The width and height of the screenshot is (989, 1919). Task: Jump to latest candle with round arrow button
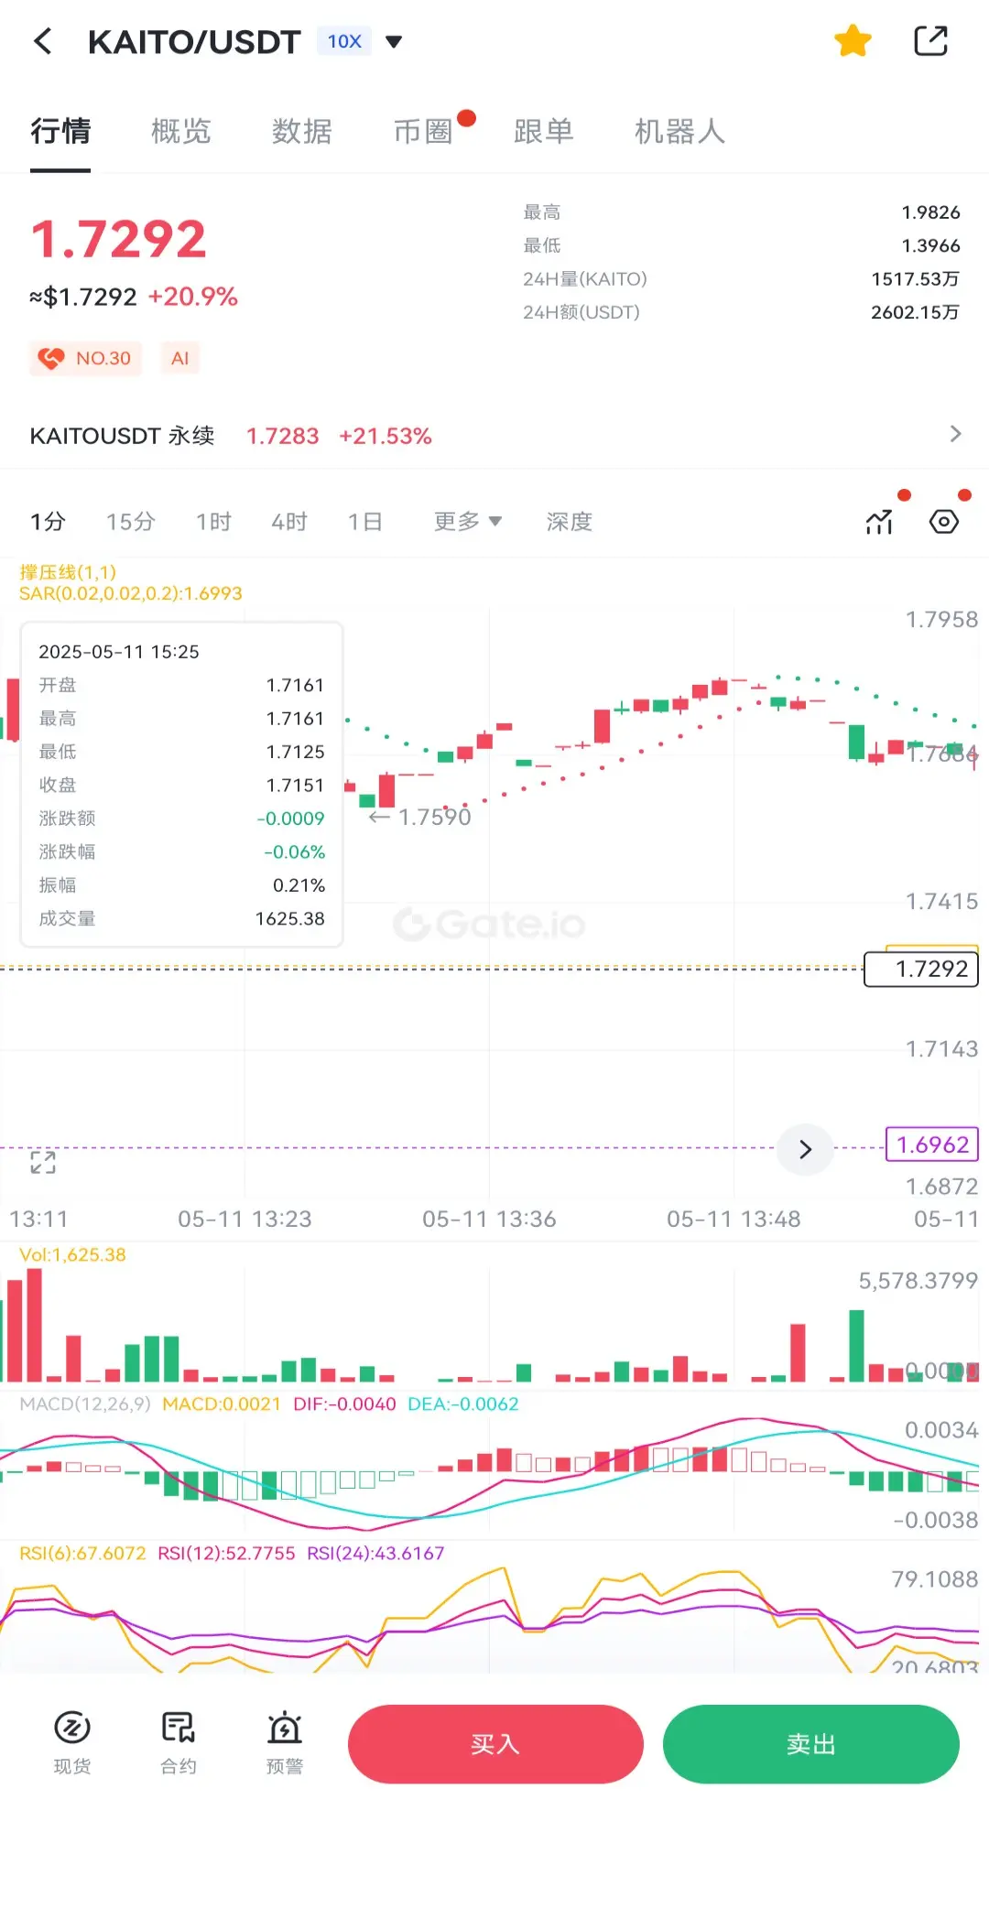pyautogui.click(x=805, y=1149)
